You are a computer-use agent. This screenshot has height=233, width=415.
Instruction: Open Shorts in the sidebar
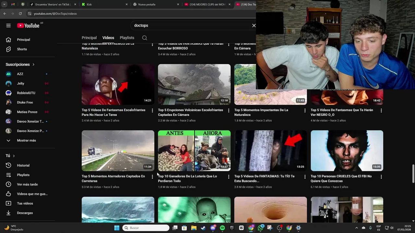click(x=28, y=49)
